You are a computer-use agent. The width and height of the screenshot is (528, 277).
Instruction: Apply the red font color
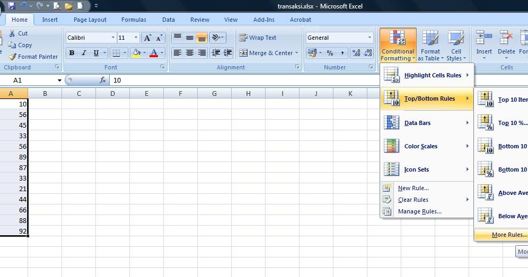click(154, 53)
